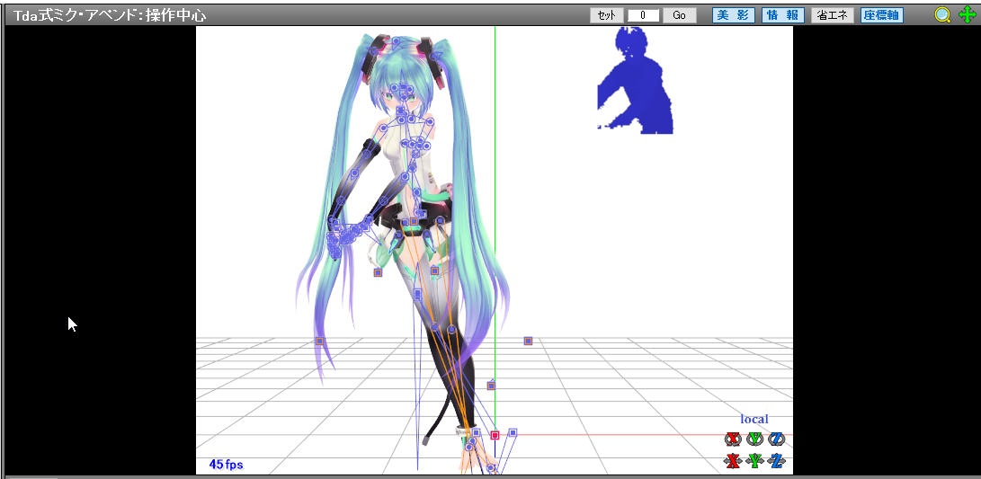This screenshot has width=981, height=479.
Task: Switch the local coordinate mode label
Action: pyautogui.click(x=754, y=419)
